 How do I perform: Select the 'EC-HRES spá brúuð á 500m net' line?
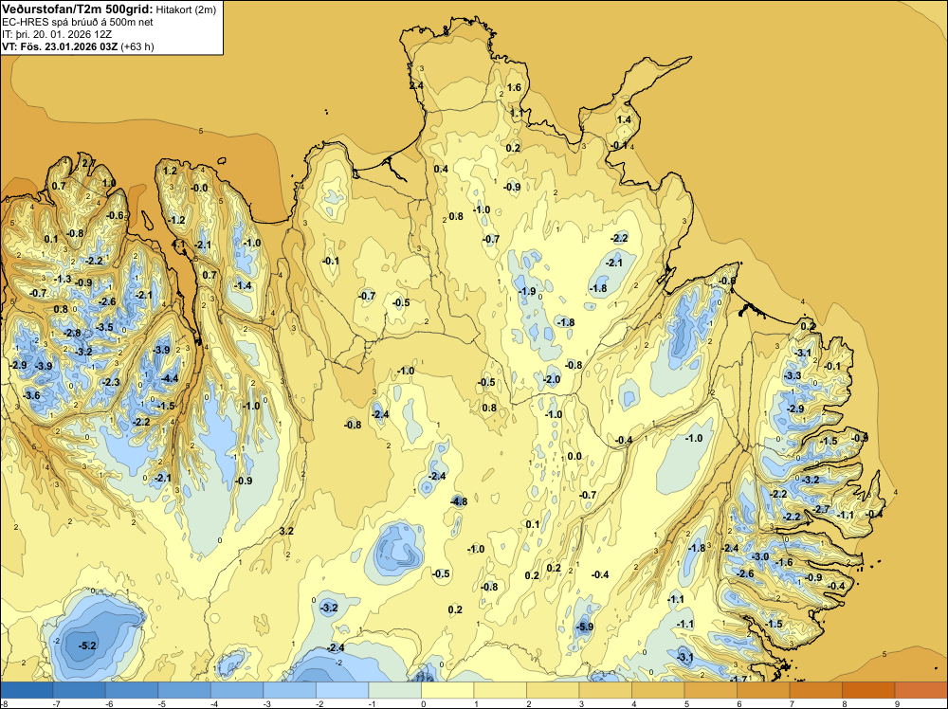(x=77, y=22)
